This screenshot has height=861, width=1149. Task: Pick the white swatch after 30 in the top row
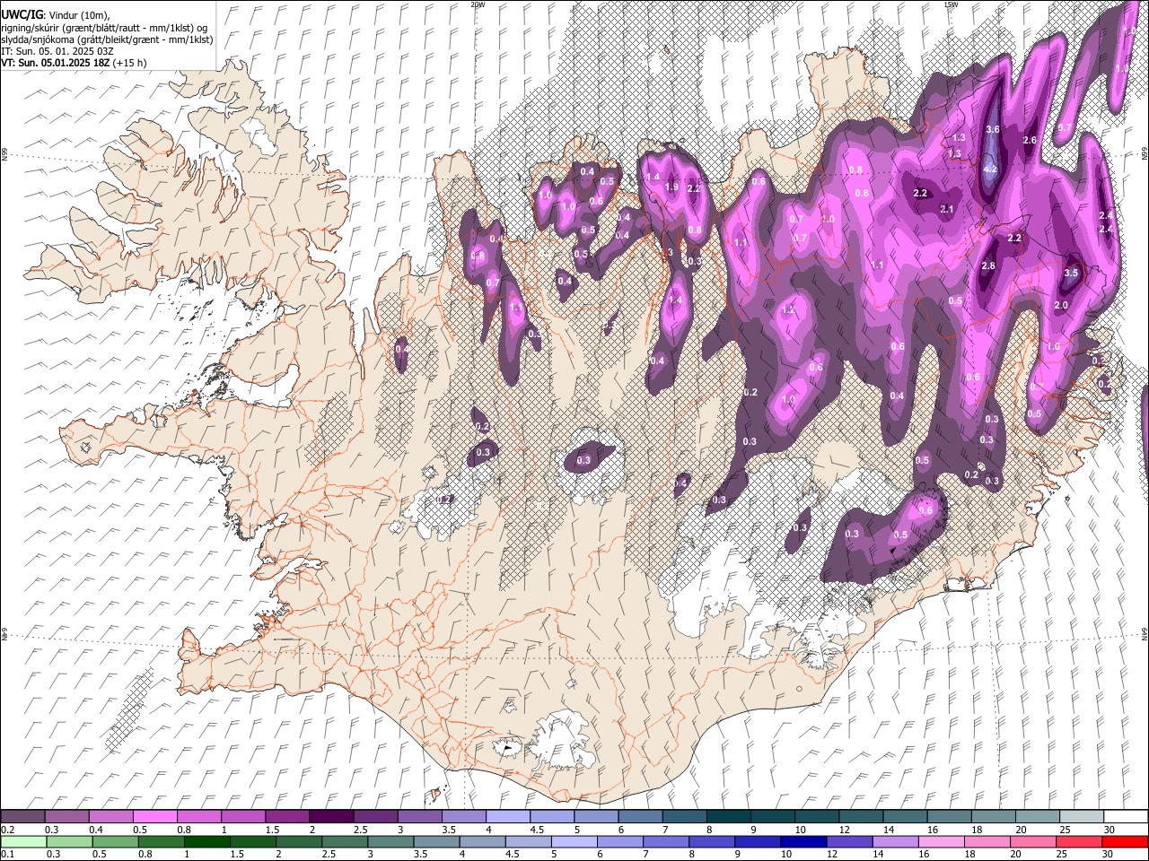1127,816
